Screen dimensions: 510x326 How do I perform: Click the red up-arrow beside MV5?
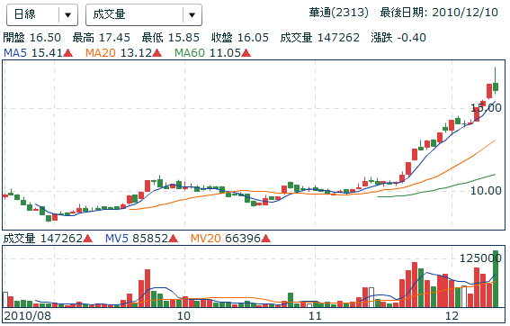(174, 239)
